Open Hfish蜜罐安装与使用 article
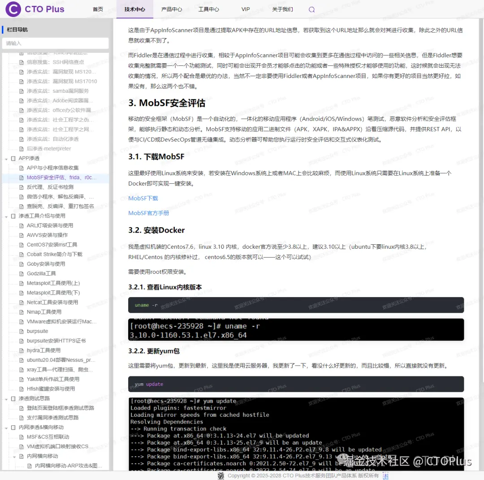 point(51,388)
